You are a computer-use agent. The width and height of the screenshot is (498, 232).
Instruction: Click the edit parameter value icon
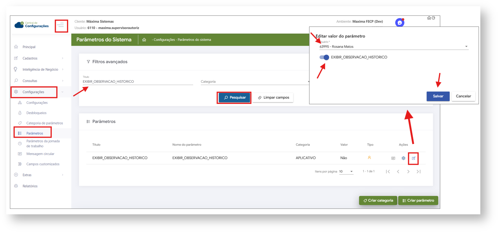[x=414, y=158]
